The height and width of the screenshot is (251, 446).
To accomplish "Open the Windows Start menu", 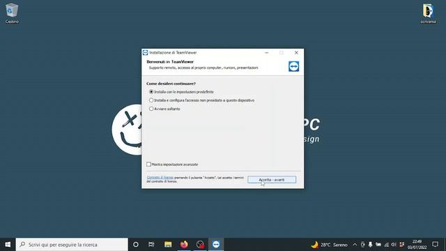I will point(8,245).
